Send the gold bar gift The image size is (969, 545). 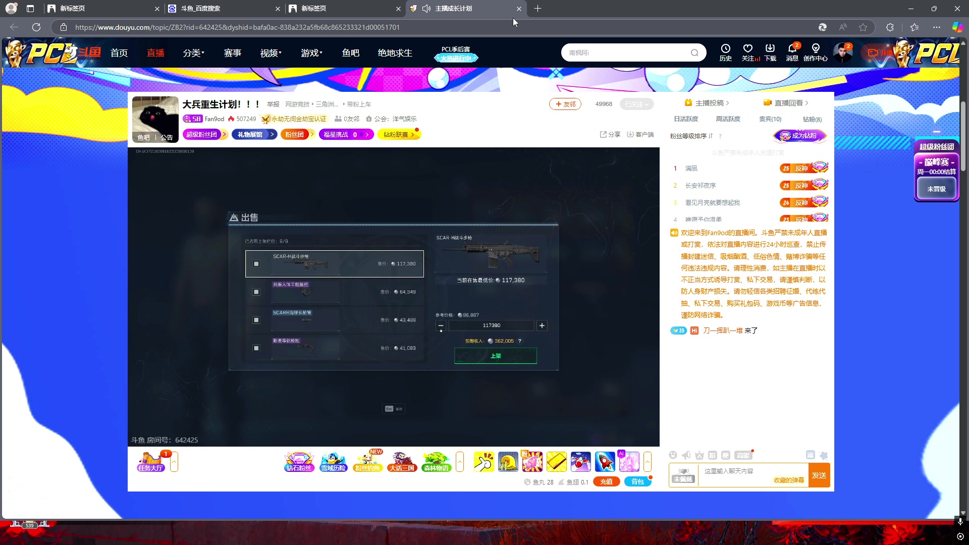(556, 462)
